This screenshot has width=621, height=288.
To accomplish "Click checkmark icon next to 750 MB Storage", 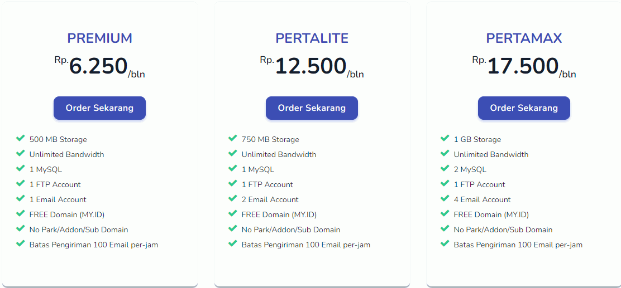I will [233, 139].
